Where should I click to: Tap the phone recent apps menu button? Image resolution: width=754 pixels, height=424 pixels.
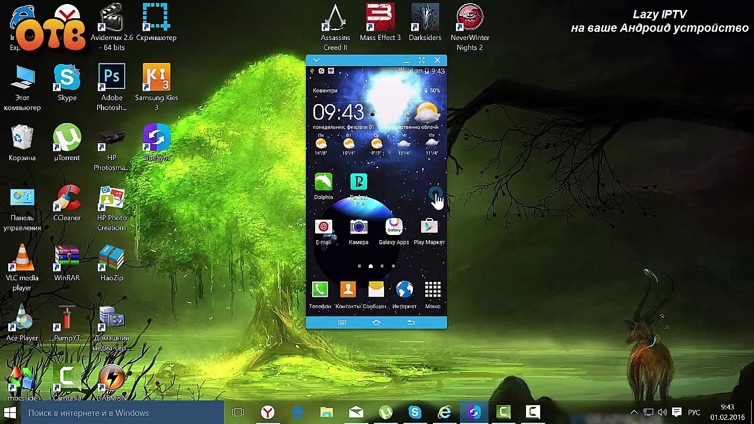[342, 323]
